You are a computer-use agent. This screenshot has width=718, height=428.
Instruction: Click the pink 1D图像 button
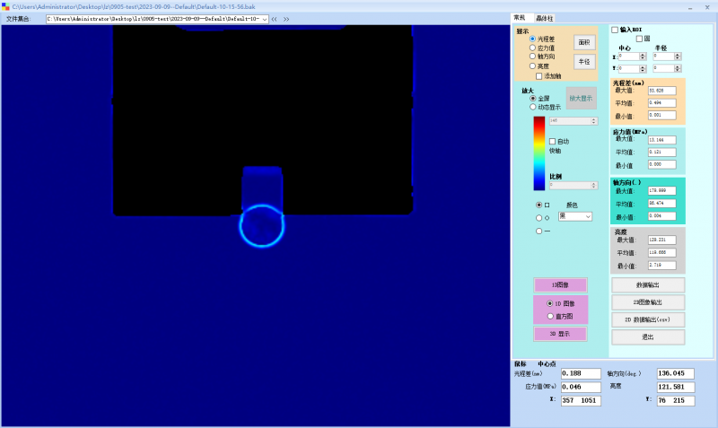(560, 285)
